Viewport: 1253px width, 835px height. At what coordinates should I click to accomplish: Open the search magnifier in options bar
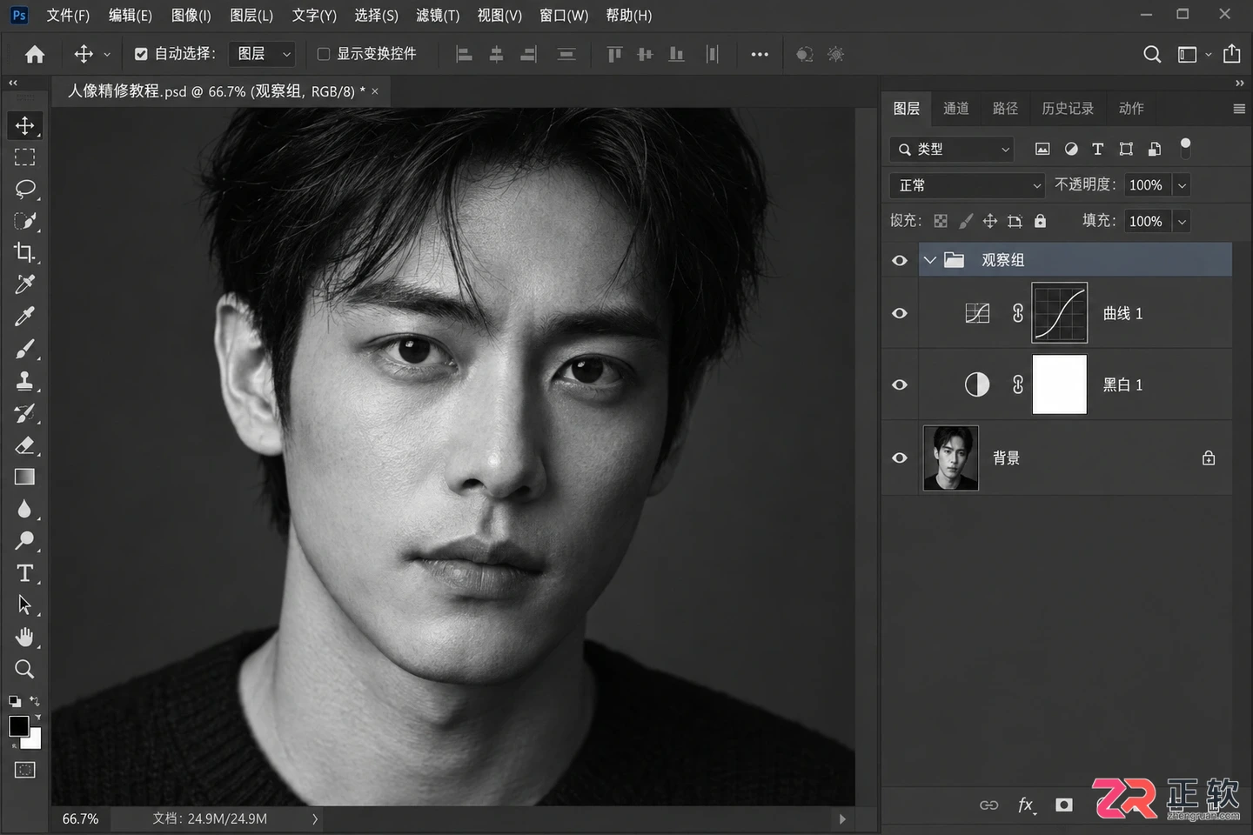pos(1152,54)
